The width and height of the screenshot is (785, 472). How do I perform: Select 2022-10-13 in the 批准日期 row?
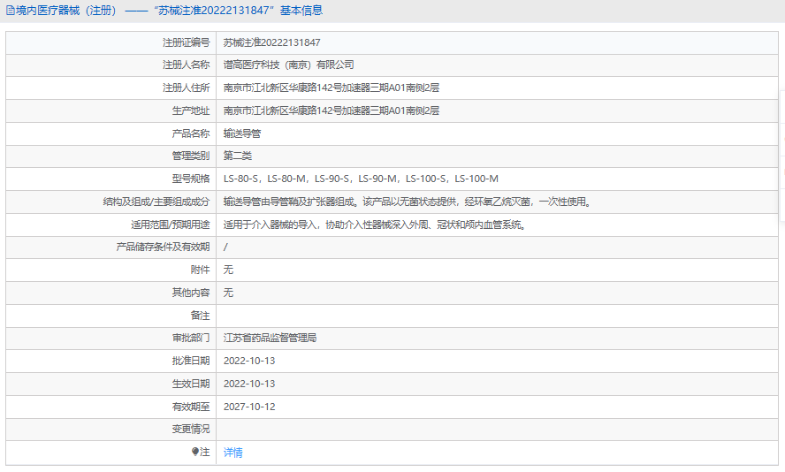coord(249,361)
